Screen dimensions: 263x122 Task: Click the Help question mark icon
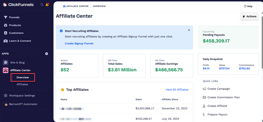[245, 6]
